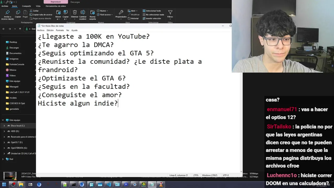This screenshot has width=334, height=188.
Task: Expand the Nuevo item dropdown
Action: click(x=102, y=11)
